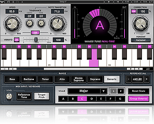
Task: Select Reference Tone mode
Action: [24, 96]
